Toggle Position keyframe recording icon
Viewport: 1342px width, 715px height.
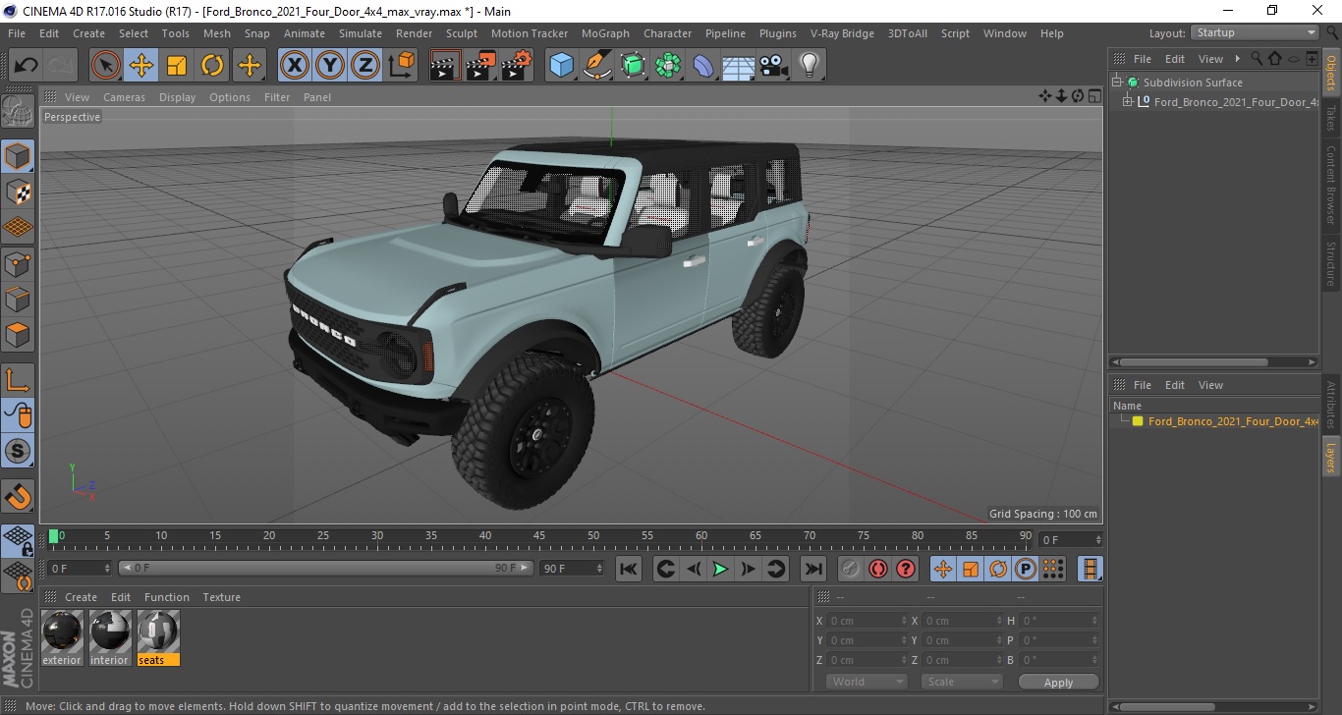943,569
